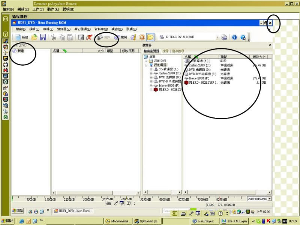
Task: Click the 複製 copy disc toolbar button
Action: click(120, 37)
